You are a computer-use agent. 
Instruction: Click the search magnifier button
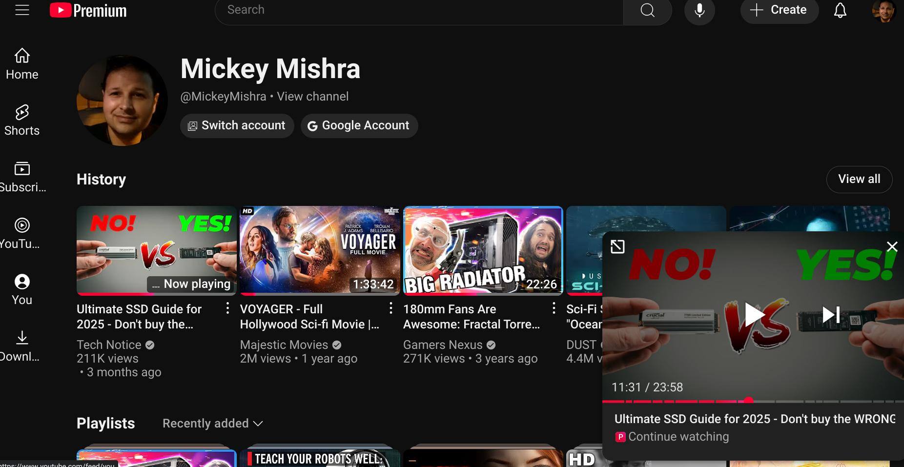(647, 10)
